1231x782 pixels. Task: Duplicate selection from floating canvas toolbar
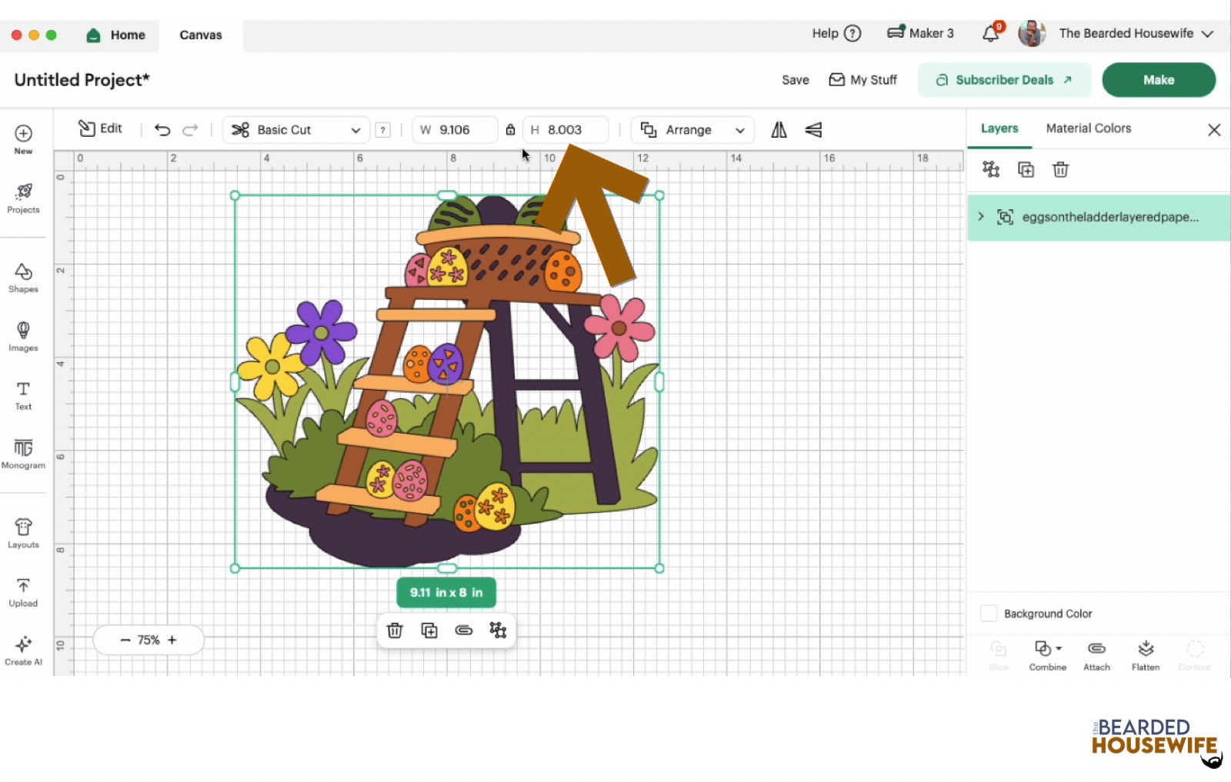click(429, 631)
